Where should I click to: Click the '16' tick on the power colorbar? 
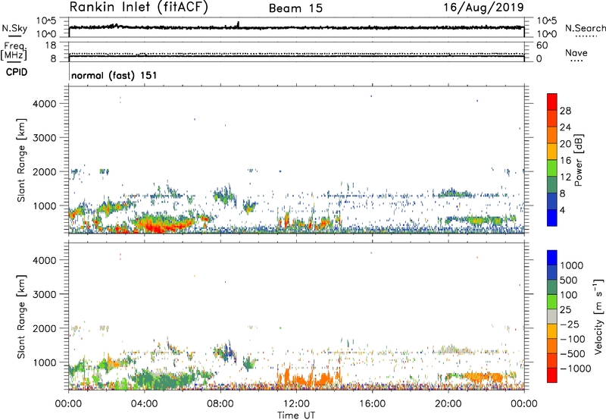(565, 161)
